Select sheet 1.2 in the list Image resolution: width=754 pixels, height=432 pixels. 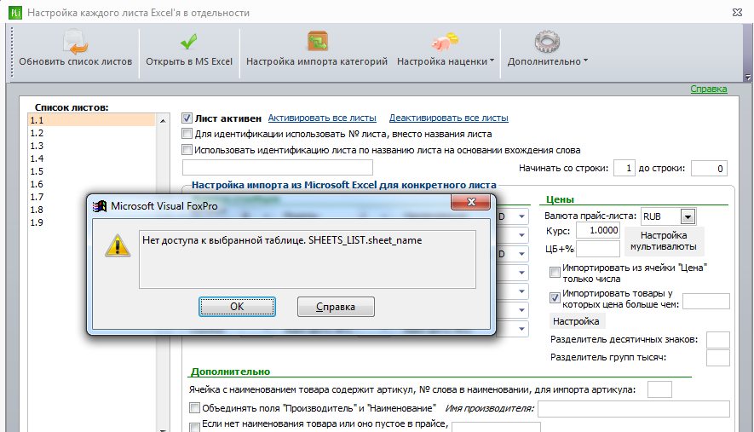91,133
